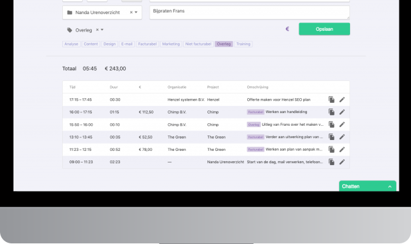Toggle the Niet facturabel tag chip
The height and width of the screenshot is (244, 411).
coord(198,44)
